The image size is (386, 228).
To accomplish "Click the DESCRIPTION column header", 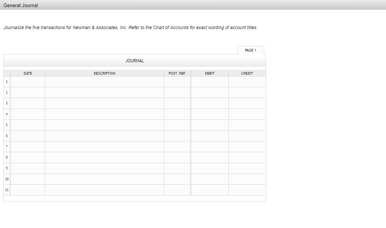I will [105, 73].
